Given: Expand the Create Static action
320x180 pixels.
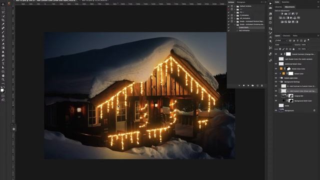Looking at the screenshot, I should pyautogui.click(x=237, y=27).
